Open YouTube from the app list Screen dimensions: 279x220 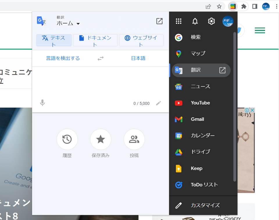[x=201, y=103]
